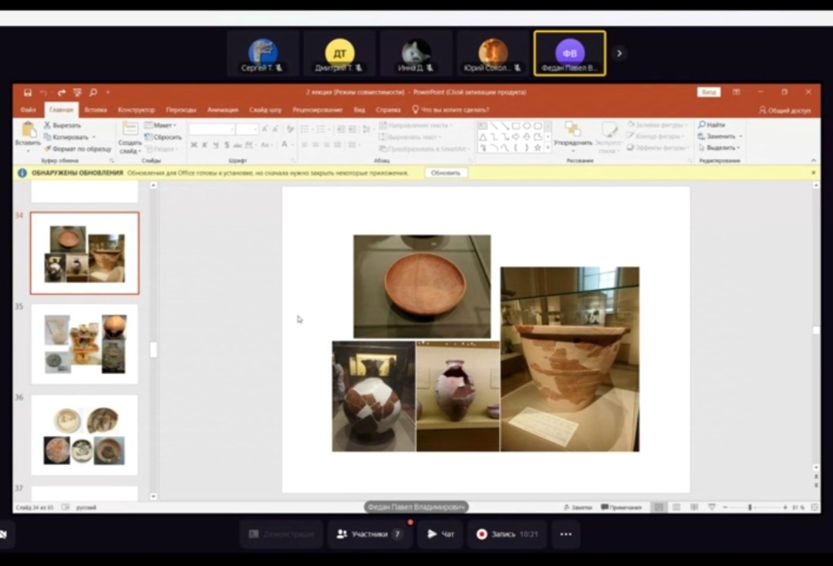This screenshot has height=566, width=833.
Task: Show more participants with right chevron
Action: point(619,53)
